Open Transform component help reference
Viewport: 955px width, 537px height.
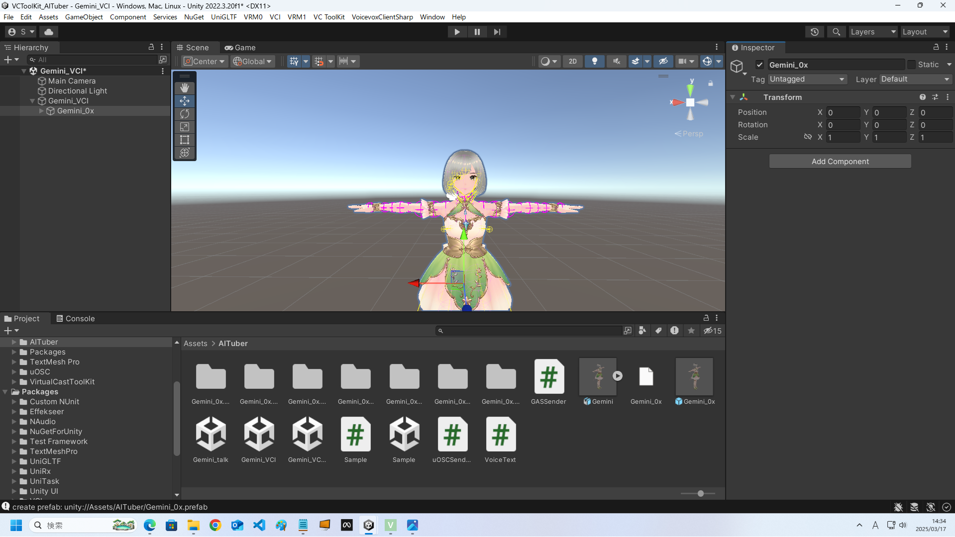click(923, 97)
